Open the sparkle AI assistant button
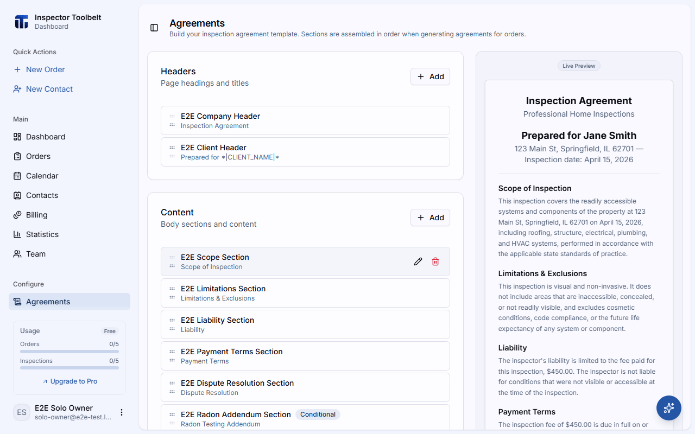The width and height of the screenshot is (695, 434). pos(669,408)
